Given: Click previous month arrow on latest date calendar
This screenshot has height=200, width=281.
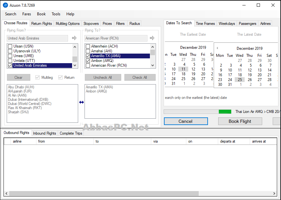Looking at the screenshot, I should point(217,48).
